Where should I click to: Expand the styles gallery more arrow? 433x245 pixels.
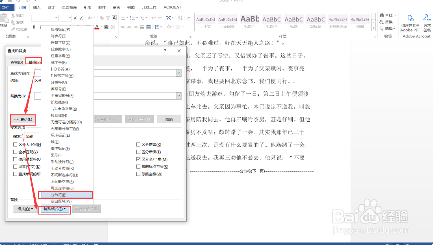pyautogui.click(x=373, y=28)
